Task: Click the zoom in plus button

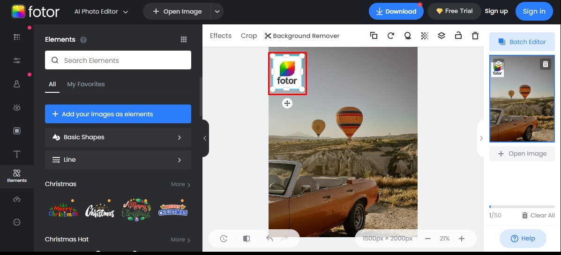Action: click(x=462, y=239)
